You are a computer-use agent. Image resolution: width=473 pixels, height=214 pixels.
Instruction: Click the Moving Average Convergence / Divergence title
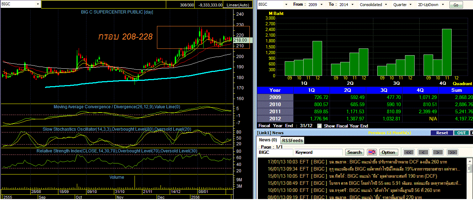(117, 106)
